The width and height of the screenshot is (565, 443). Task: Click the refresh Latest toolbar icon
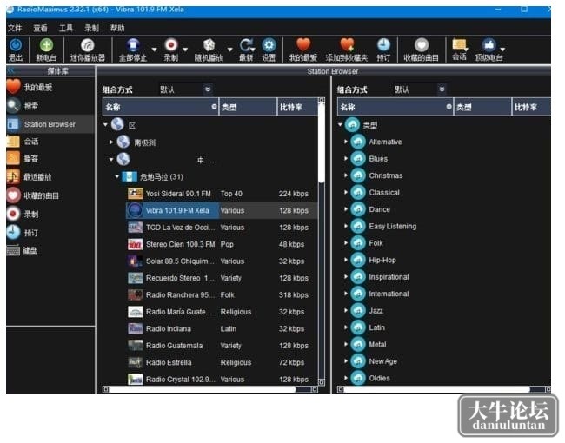247,45
